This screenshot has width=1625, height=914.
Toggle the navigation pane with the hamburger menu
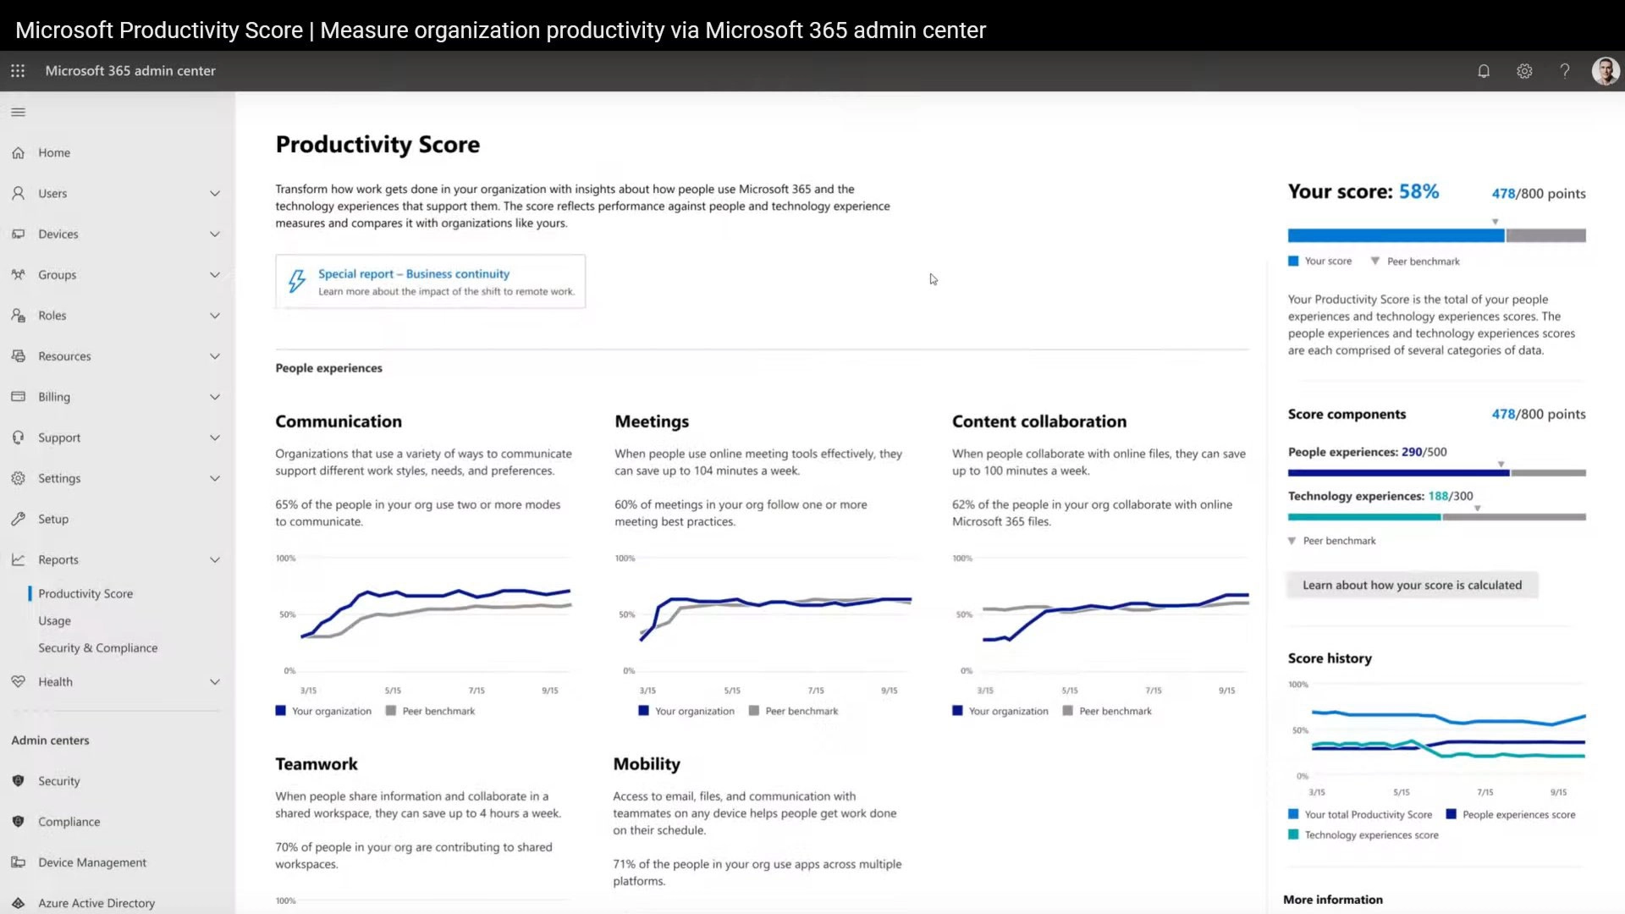[17, 111]
